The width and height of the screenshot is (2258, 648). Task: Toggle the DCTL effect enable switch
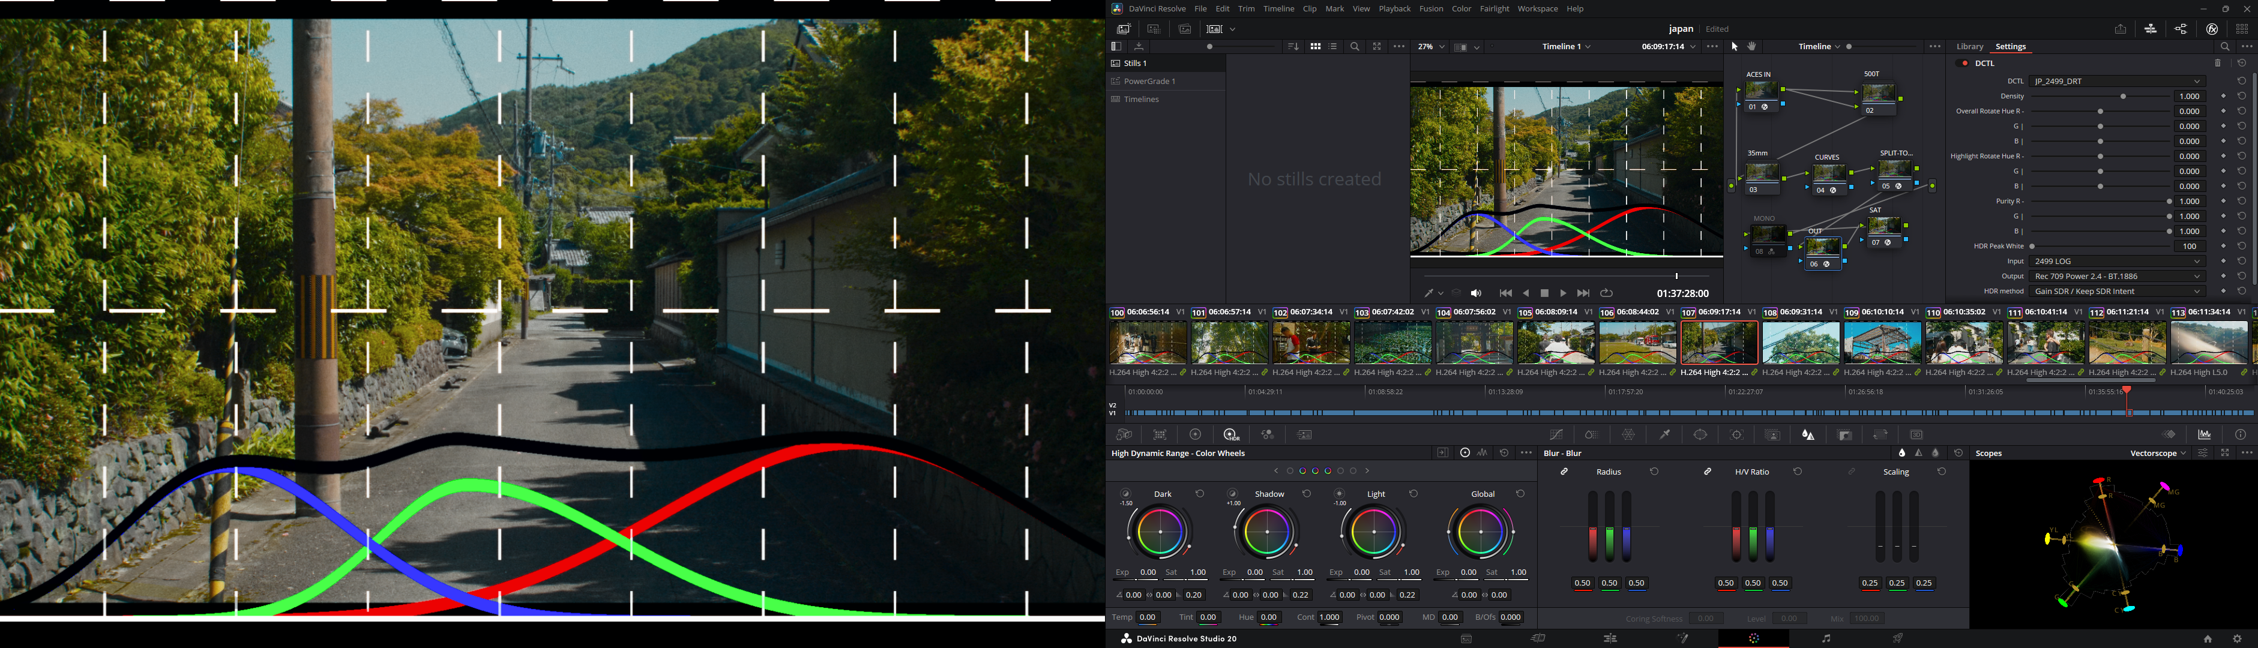coord(1963,63)
